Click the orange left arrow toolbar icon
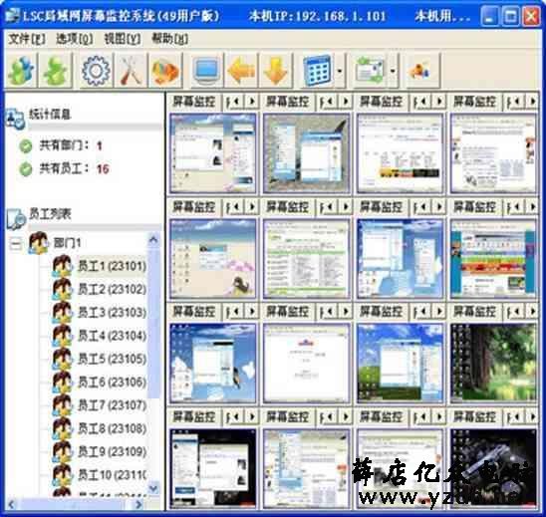The width and height of the screenshot is (546, 517). point(241,71)
